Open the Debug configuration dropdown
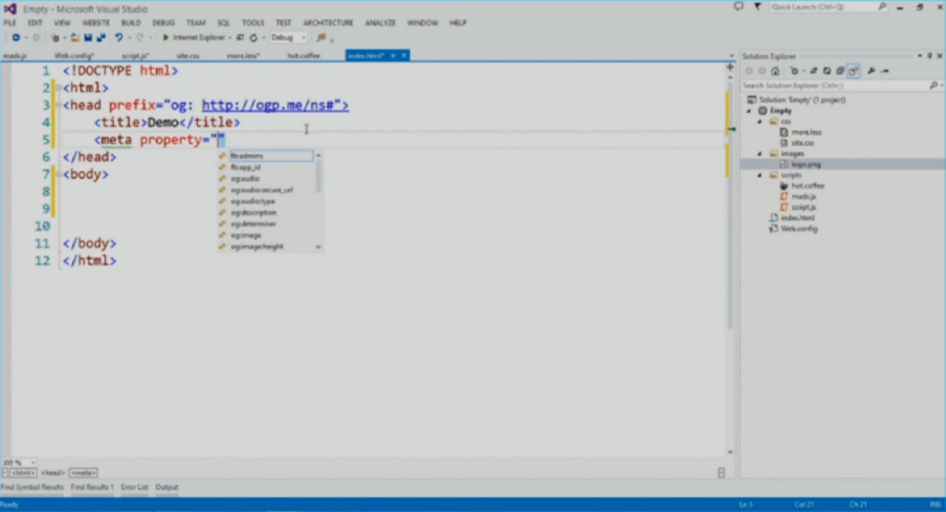The image size is (946, 512). click(288, 38)
